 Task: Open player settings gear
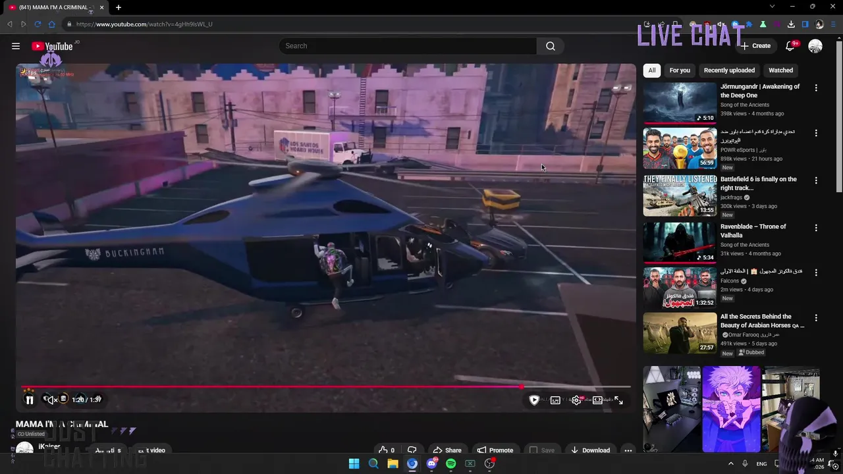tap(576, 400)
